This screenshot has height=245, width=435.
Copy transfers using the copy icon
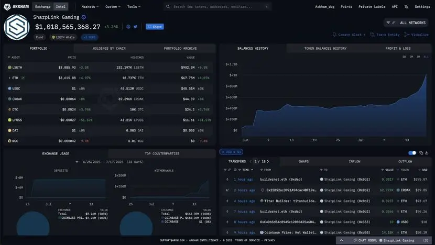(421, 153)
